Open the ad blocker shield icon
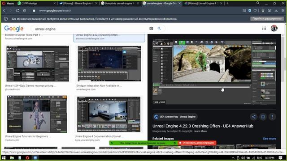 [x=250, y=11]
